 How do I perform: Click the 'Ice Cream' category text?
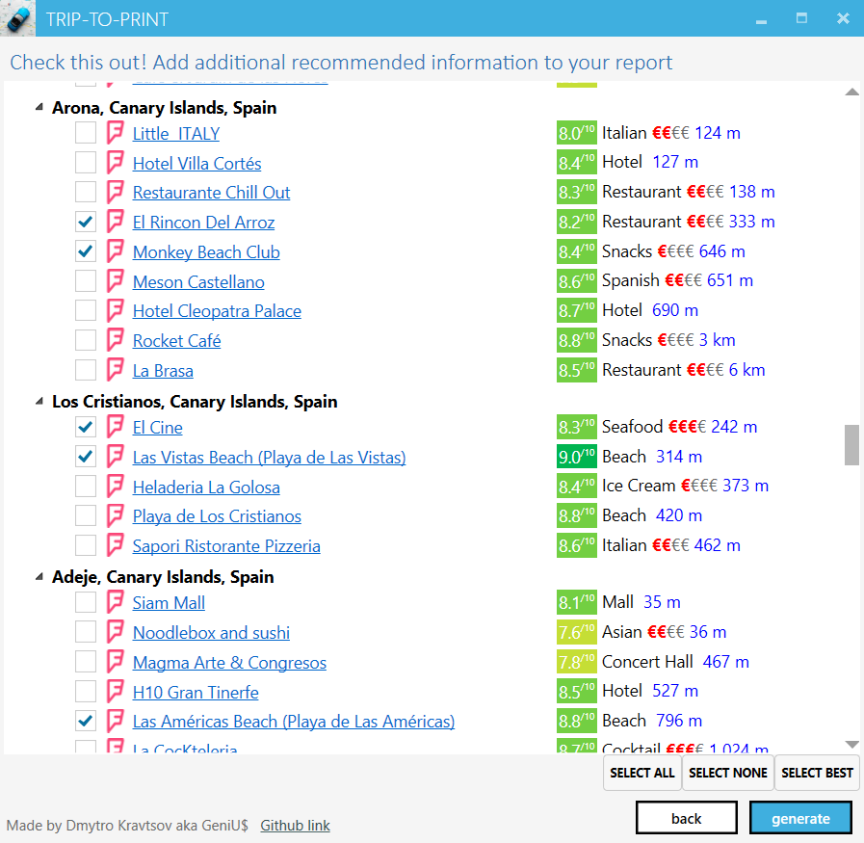click(x=638, y=486)
